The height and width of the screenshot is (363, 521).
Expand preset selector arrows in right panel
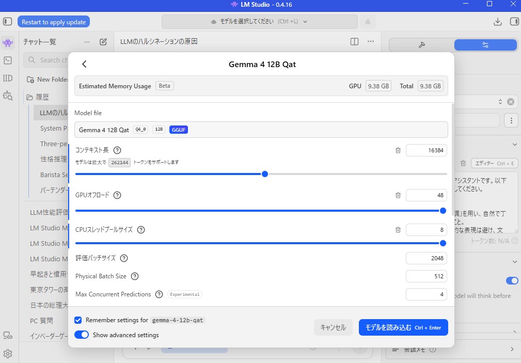click(500, 102)
